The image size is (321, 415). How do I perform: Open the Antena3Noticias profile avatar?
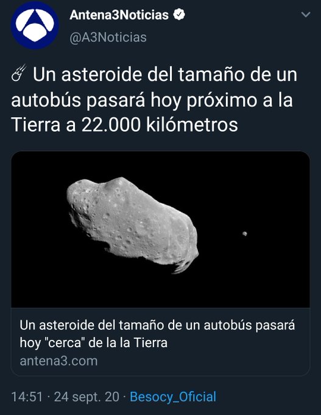point(35,26)
